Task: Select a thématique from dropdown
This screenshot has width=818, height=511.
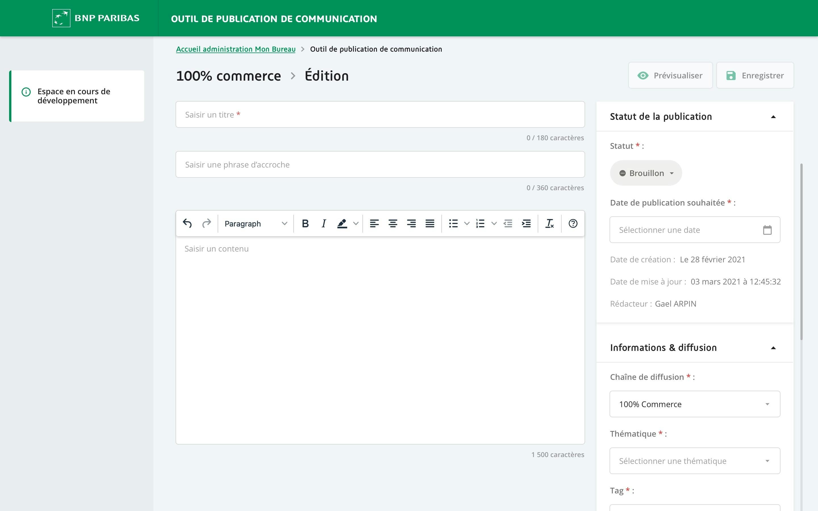Action: 695,461
